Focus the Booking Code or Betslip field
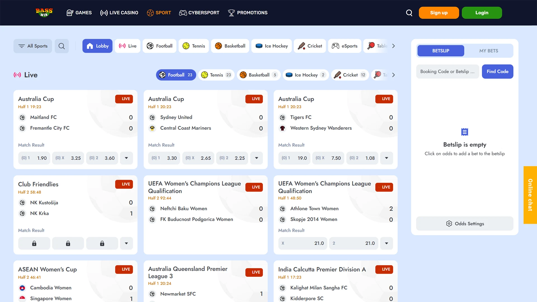The image size is (537, 302). [447, 72]
